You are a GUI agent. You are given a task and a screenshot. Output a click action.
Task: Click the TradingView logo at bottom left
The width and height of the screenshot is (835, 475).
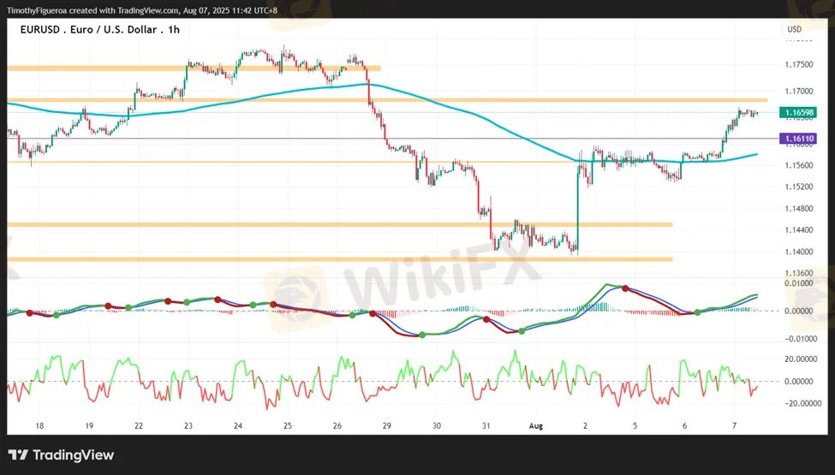(x=62, y=455)
